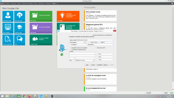The width and height of the screenshot is (174, 98).
Task: Open the manuel de découverte tile
Action: tap(68, 26)
